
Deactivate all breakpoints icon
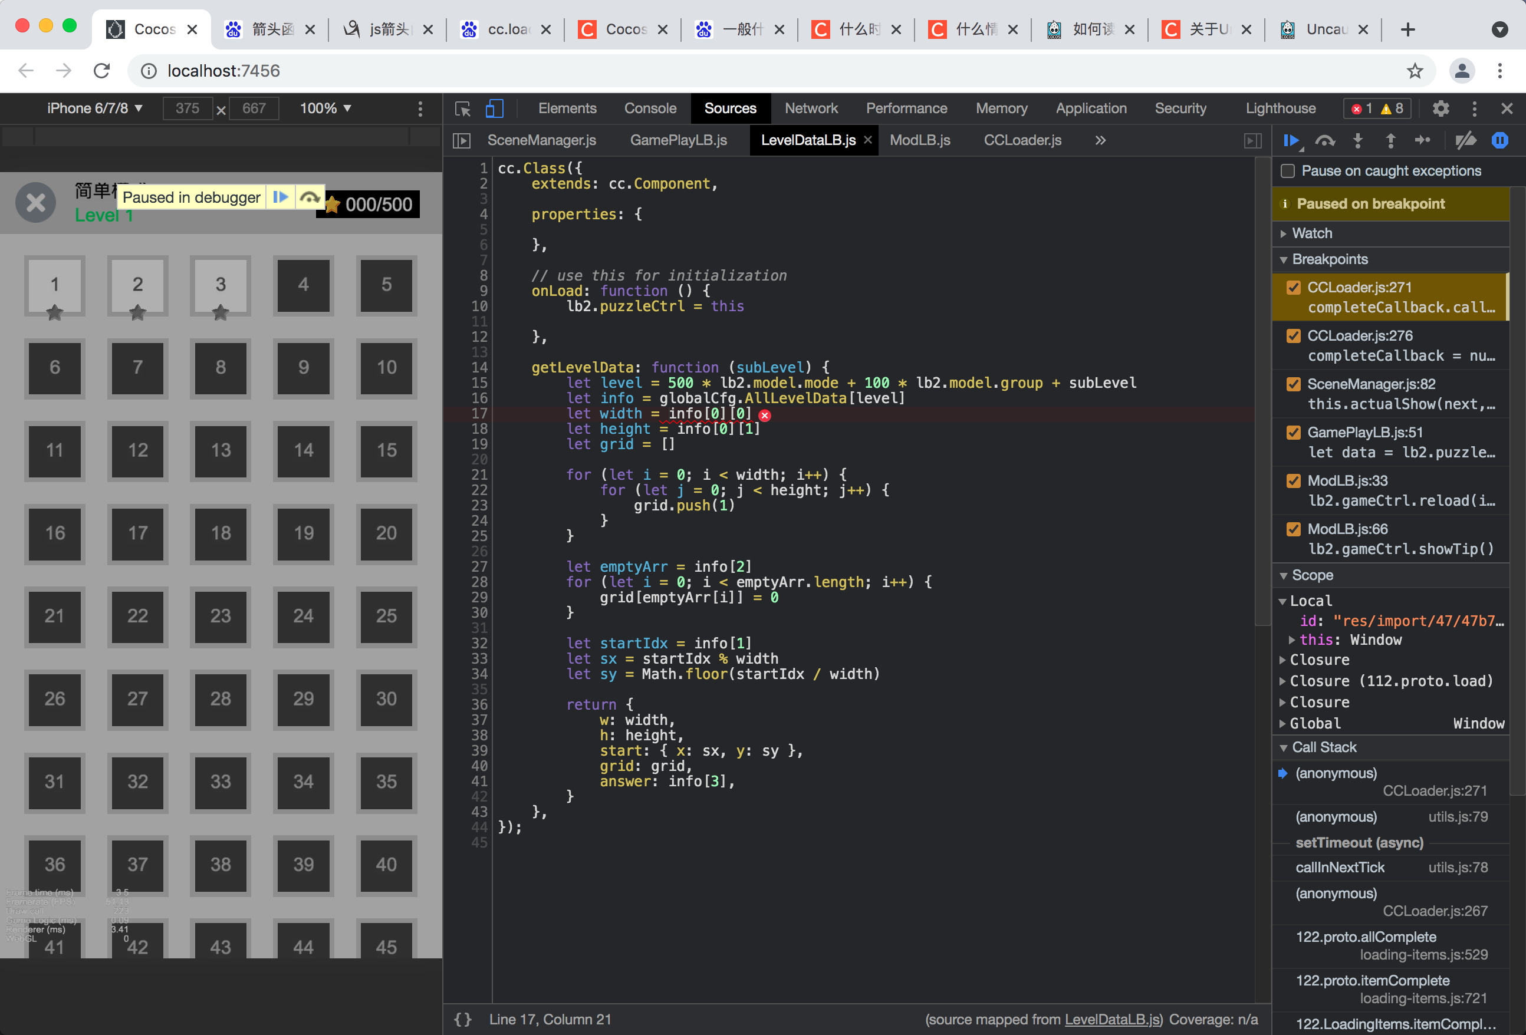pos(1466,140)
